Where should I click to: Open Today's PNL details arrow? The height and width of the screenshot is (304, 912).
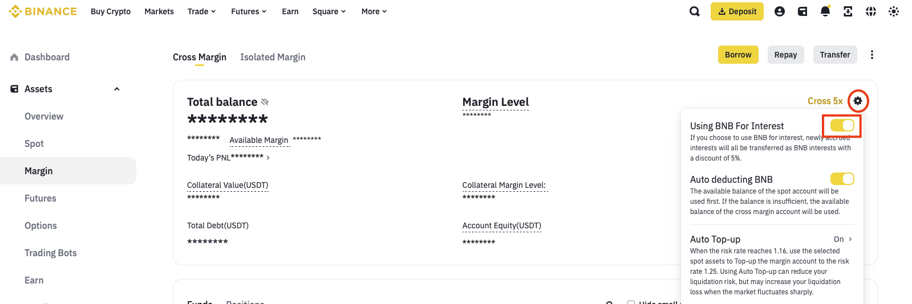(268, 158)
